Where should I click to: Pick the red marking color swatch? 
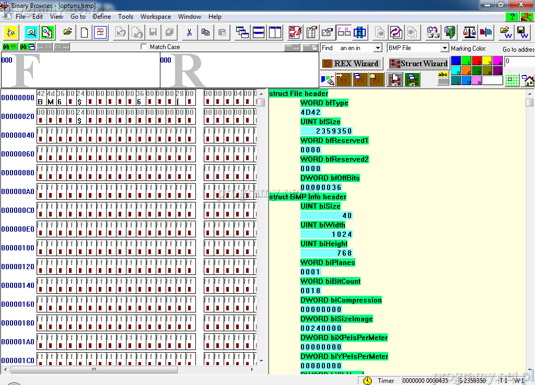click(x=476, y=61)
